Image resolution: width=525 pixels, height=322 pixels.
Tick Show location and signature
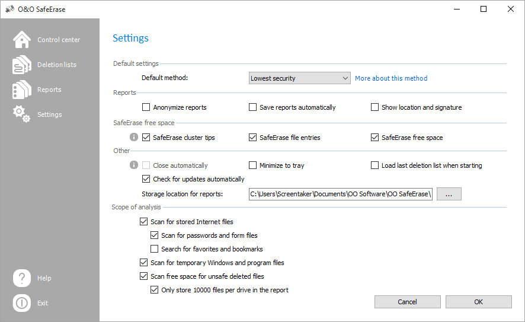[374, 107]
